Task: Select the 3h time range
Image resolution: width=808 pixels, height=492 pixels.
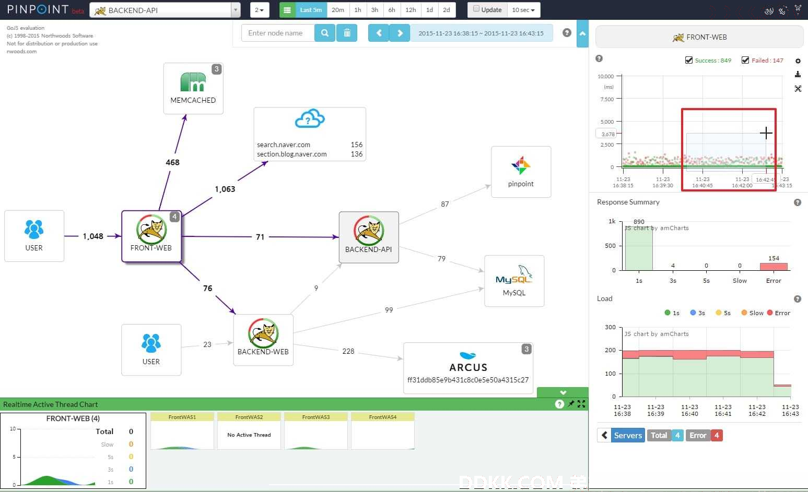Action: click(x=374, y=10)
